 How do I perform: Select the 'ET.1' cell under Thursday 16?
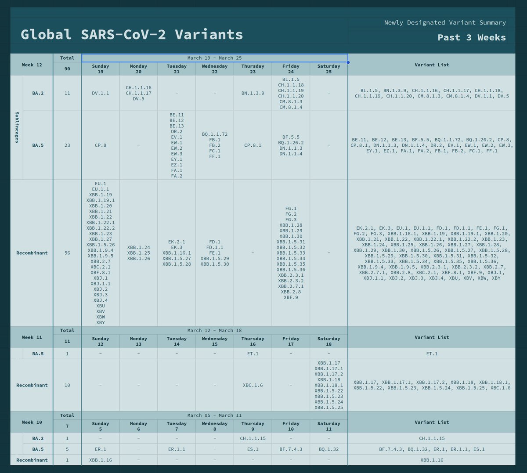click(253, 354)
